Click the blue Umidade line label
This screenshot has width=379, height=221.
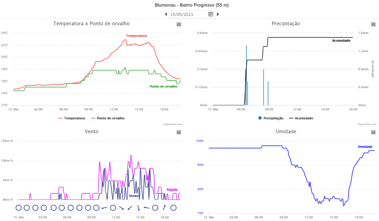(x=365, y=147)
